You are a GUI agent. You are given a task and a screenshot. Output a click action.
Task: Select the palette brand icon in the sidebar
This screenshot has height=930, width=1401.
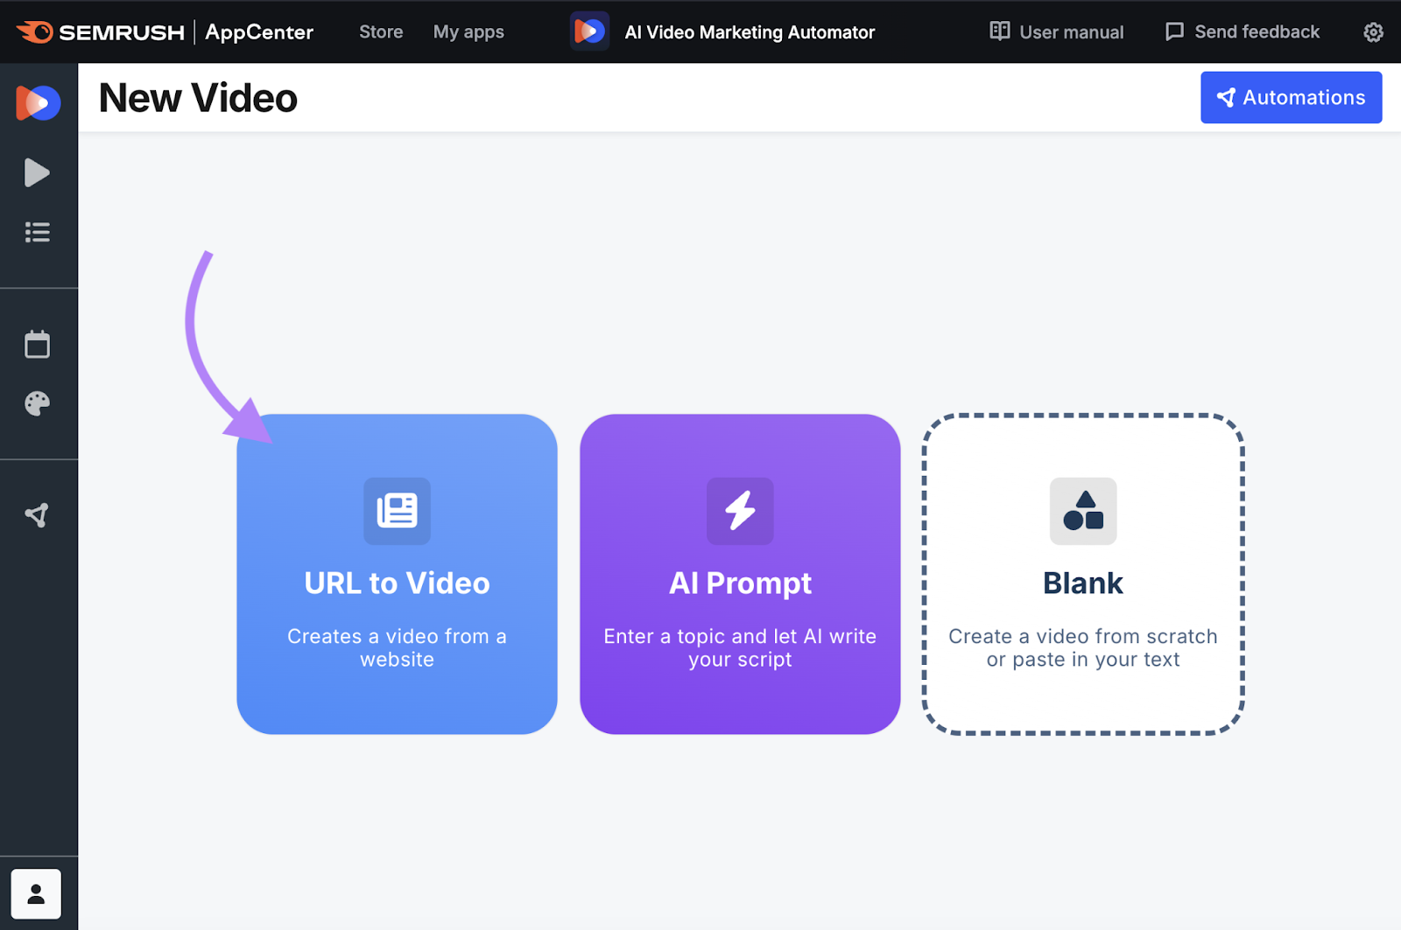click(37, 403)
